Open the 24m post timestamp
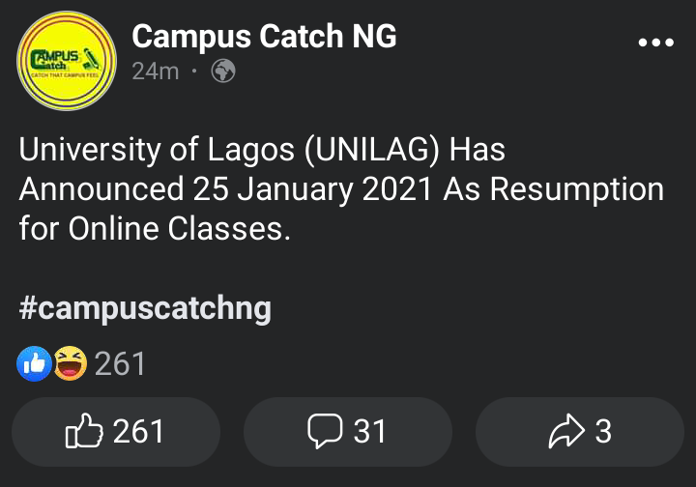The width and height of the screenshot is (696, 487). click(x=156, y=71)
